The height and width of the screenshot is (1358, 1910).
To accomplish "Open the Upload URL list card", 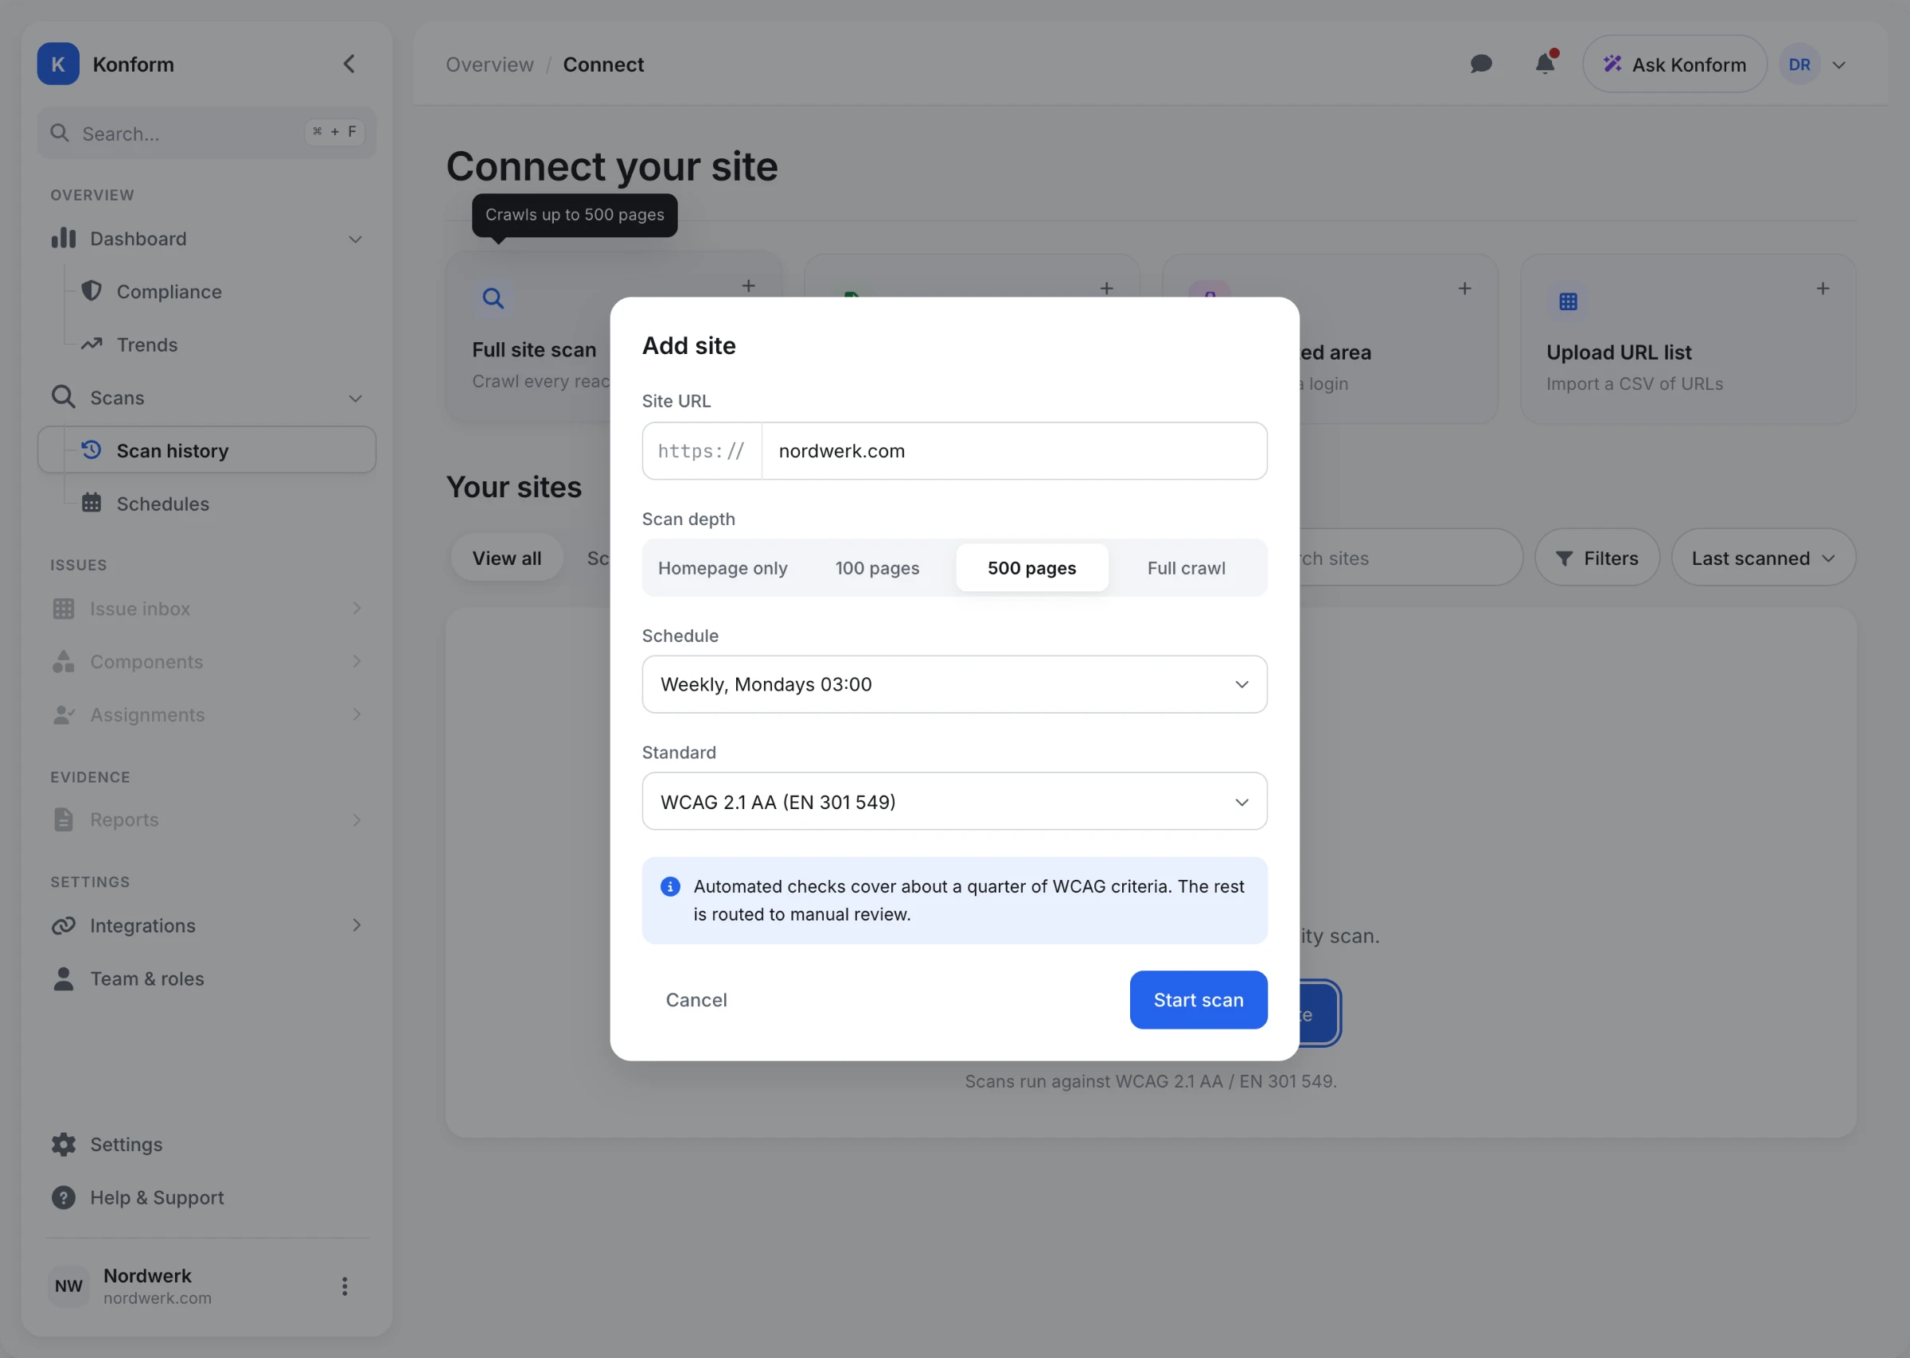I will click(1687, 339).
